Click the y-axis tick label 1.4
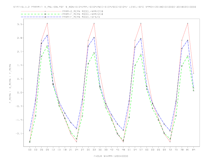Image resolution: width=211 pixels, height=163 pixels. pos(20,65)
